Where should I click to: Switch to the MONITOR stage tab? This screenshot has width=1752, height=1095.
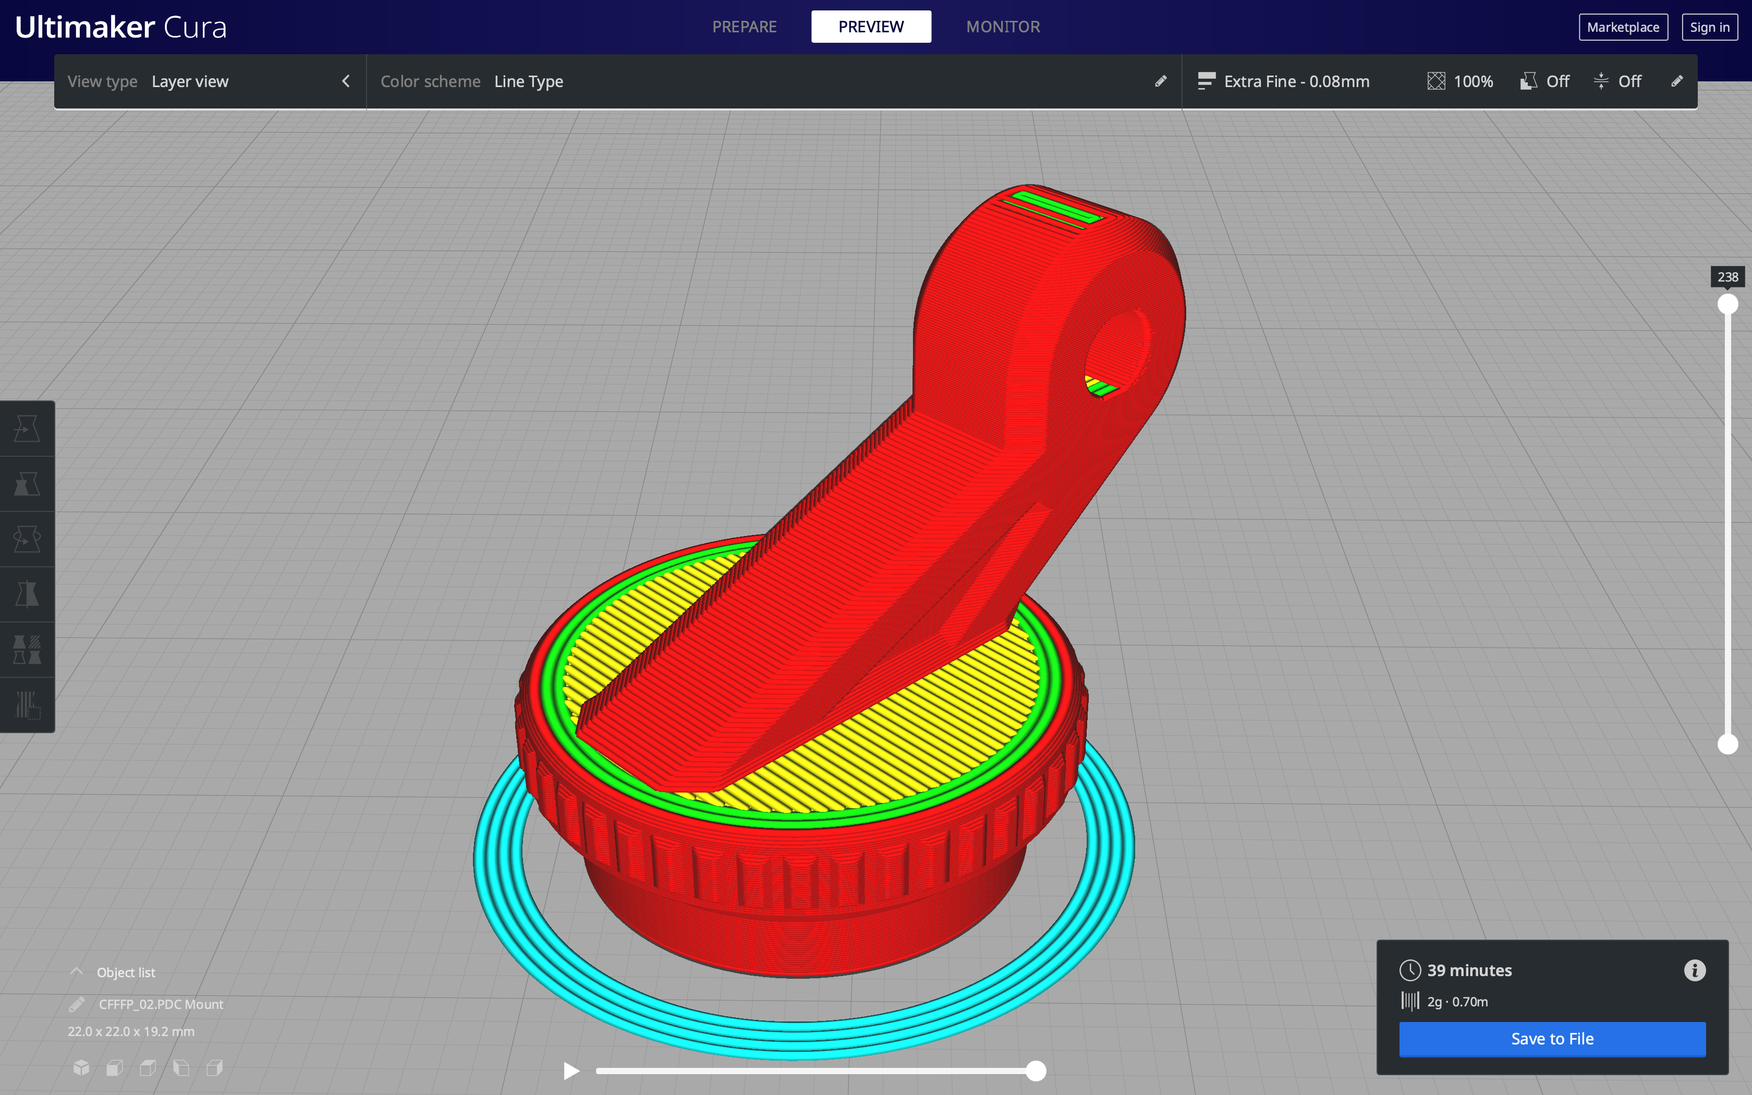point(1003,27)
